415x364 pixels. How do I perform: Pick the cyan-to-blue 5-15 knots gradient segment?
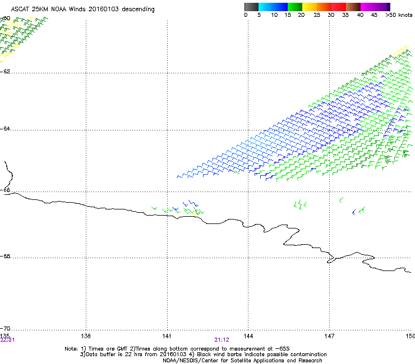(x=273, y=7)
